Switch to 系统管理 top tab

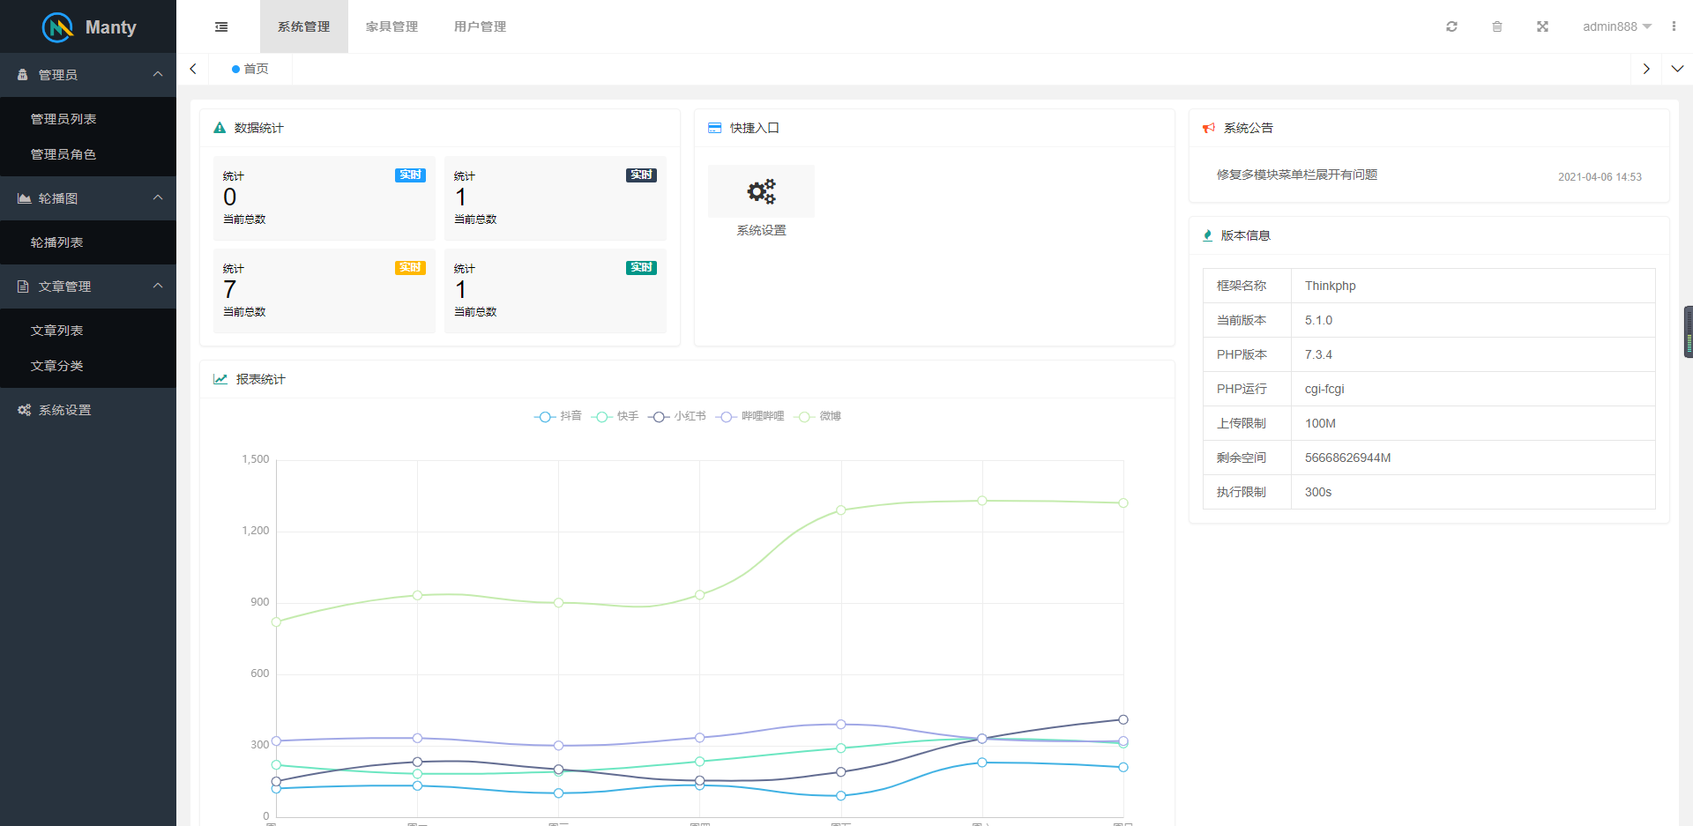[x=304, y=26]
